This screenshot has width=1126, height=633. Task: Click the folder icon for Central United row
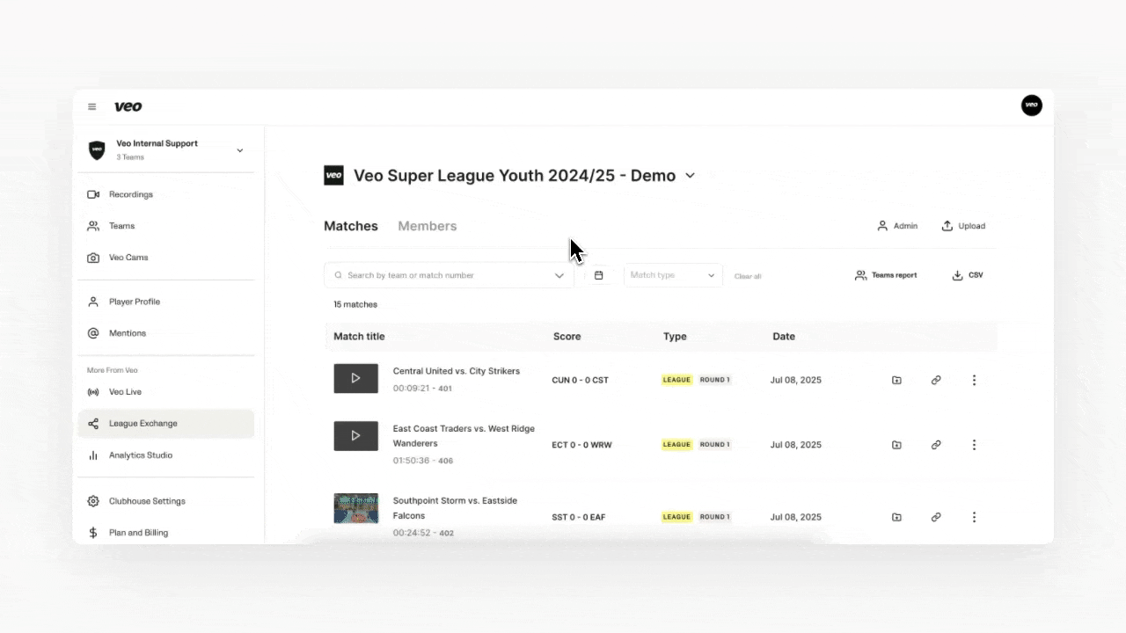[x=896, y=381]
